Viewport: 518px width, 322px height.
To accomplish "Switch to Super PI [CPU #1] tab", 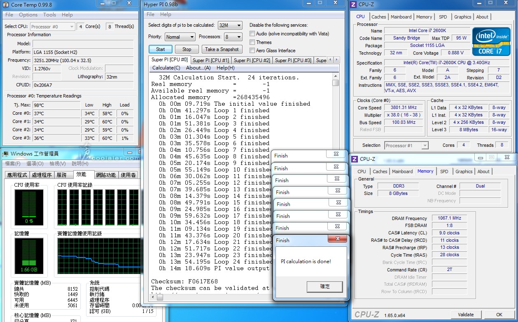I will (211, 60).
